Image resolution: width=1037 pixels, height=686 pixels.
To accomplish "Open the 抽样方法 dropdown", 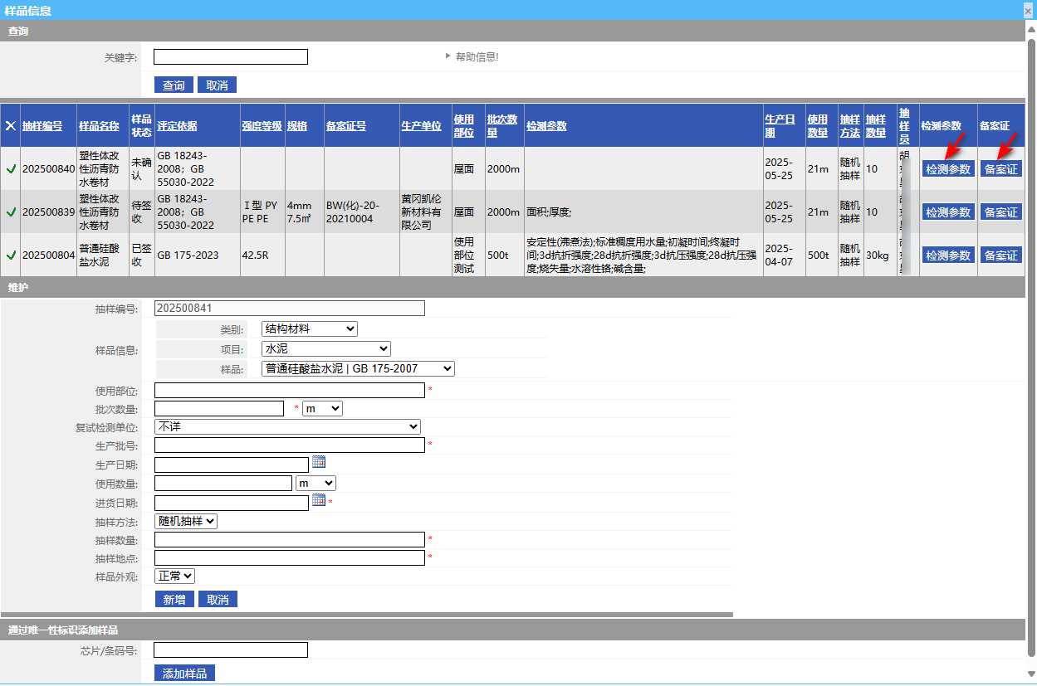I will pos(186,521).
